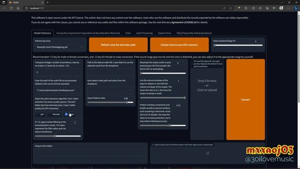The width and height of the screenshot is (300, 169).
Task: Open the collections icon in toolbar
Action: click(x=267, y=8)
